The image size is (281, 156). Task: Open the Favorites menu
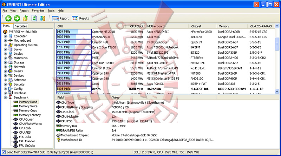point(38,11)
